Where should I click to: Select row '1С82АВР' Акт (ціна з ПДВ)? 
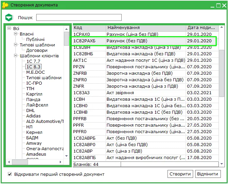tap(146, 151)
